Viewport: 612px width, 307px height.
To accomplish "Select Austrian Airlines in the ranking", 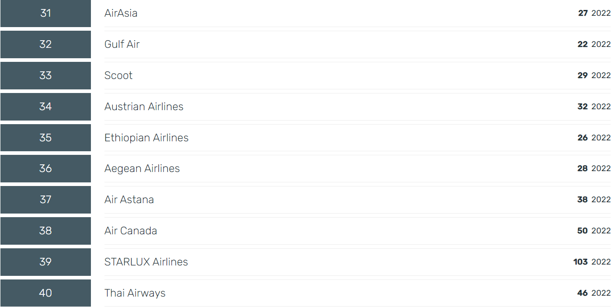I will [x=144, y=107].
